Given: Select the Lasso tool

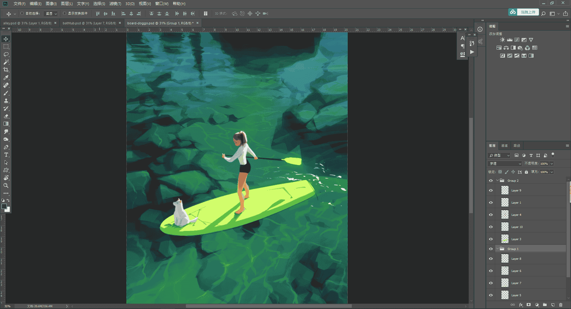Looking at the screenshot, I should [x=6, y=54].
